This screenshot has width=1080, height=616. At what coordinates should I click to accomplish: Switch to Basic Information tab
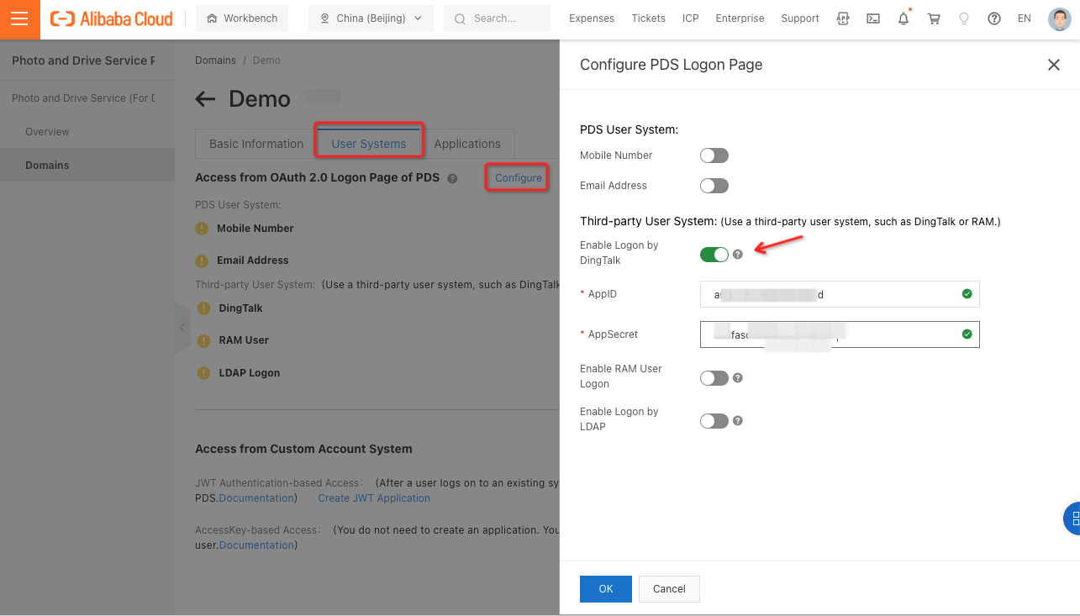pyautogui.click(x=256, y=144)
